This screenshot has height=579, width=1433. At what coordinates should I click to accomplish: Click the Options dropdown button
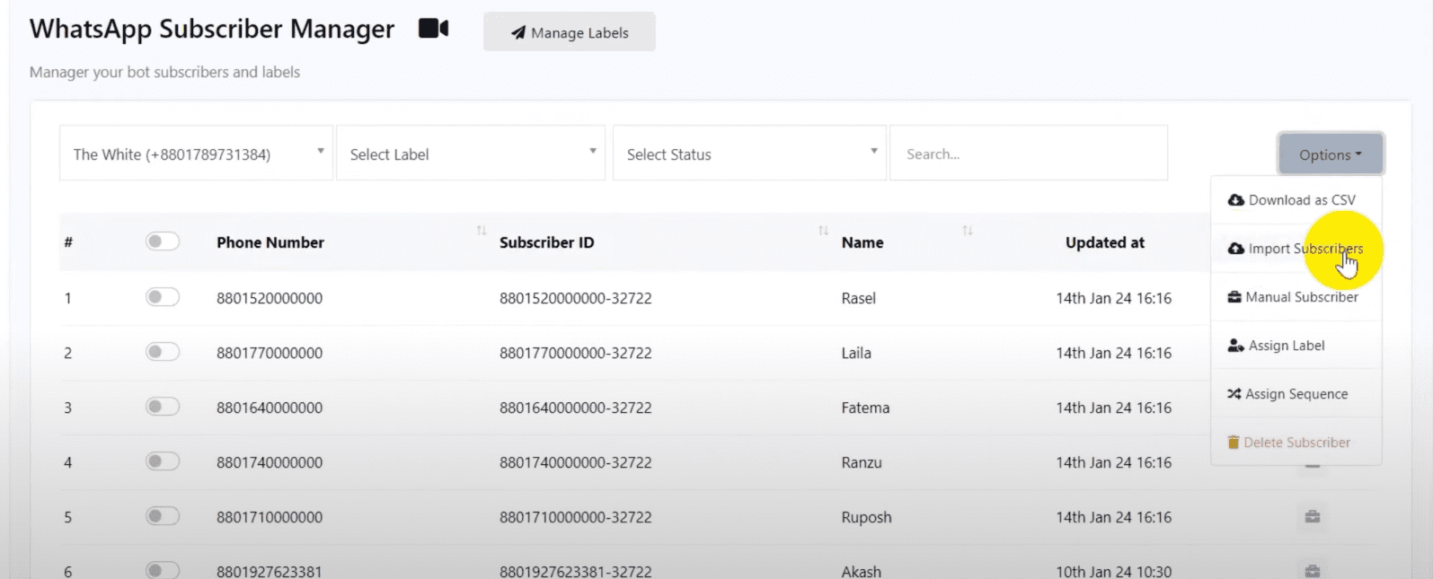(1330, 154)
